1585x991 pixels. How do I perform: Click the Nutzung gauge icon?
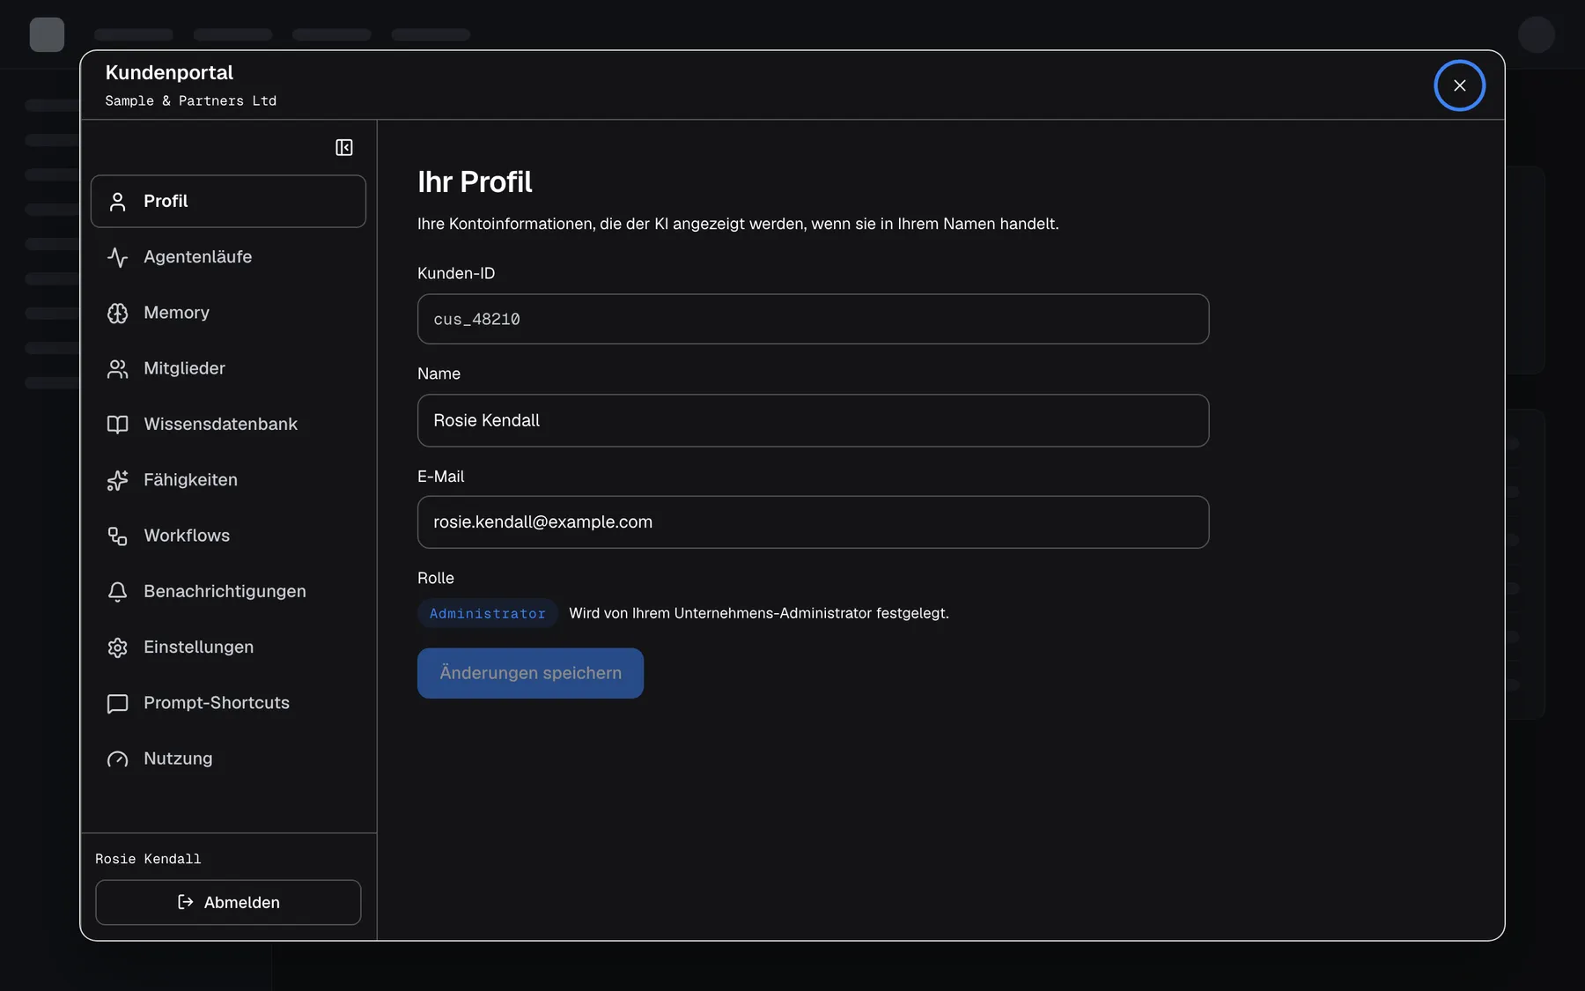117,758
